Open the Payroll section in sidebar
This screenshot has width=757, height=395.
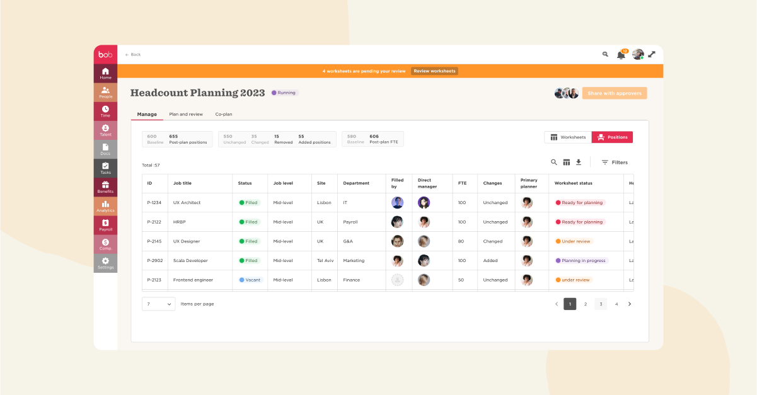(x=105, y=225)
